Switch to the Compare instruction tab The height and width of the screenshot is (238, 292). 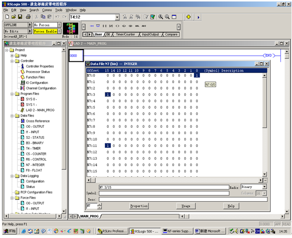[171, 34]
